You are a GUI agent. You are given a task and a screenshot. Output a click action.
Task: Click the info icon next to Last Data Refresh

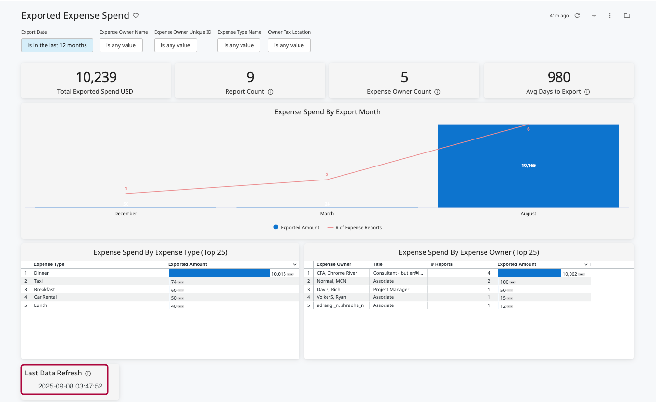pyautogui.click(x=87, y=373)
